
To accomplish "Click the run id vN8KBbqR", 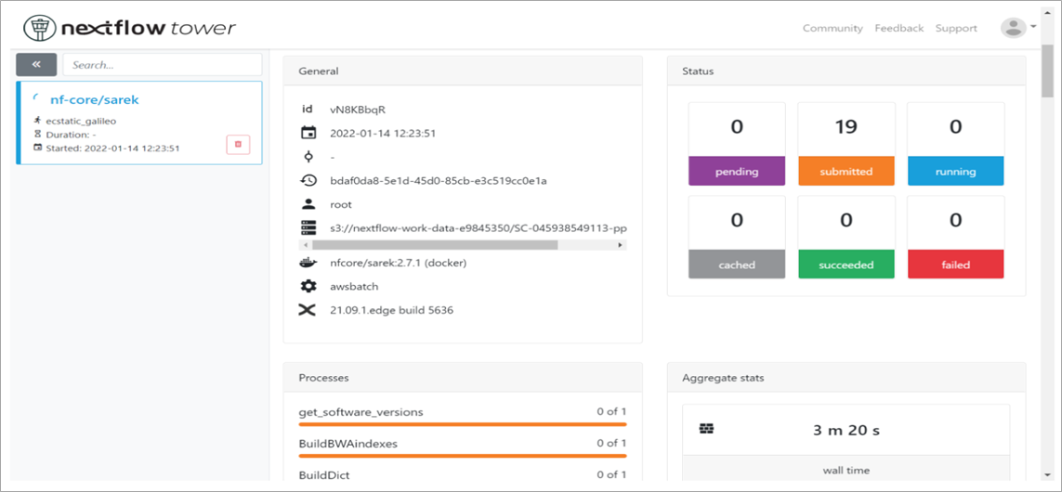I will [358, 110].
